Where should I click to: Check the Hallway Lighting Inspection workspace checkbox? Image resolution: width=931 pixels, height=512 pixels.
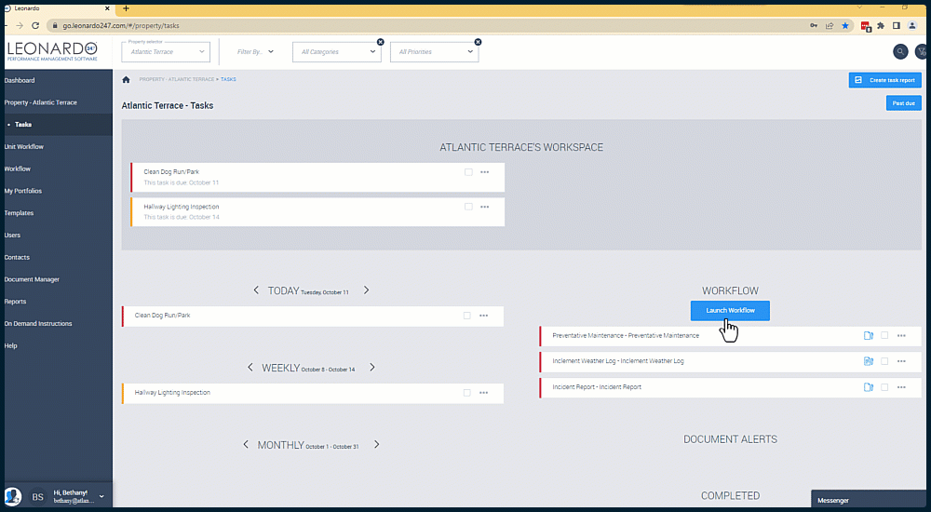[468, 208]
